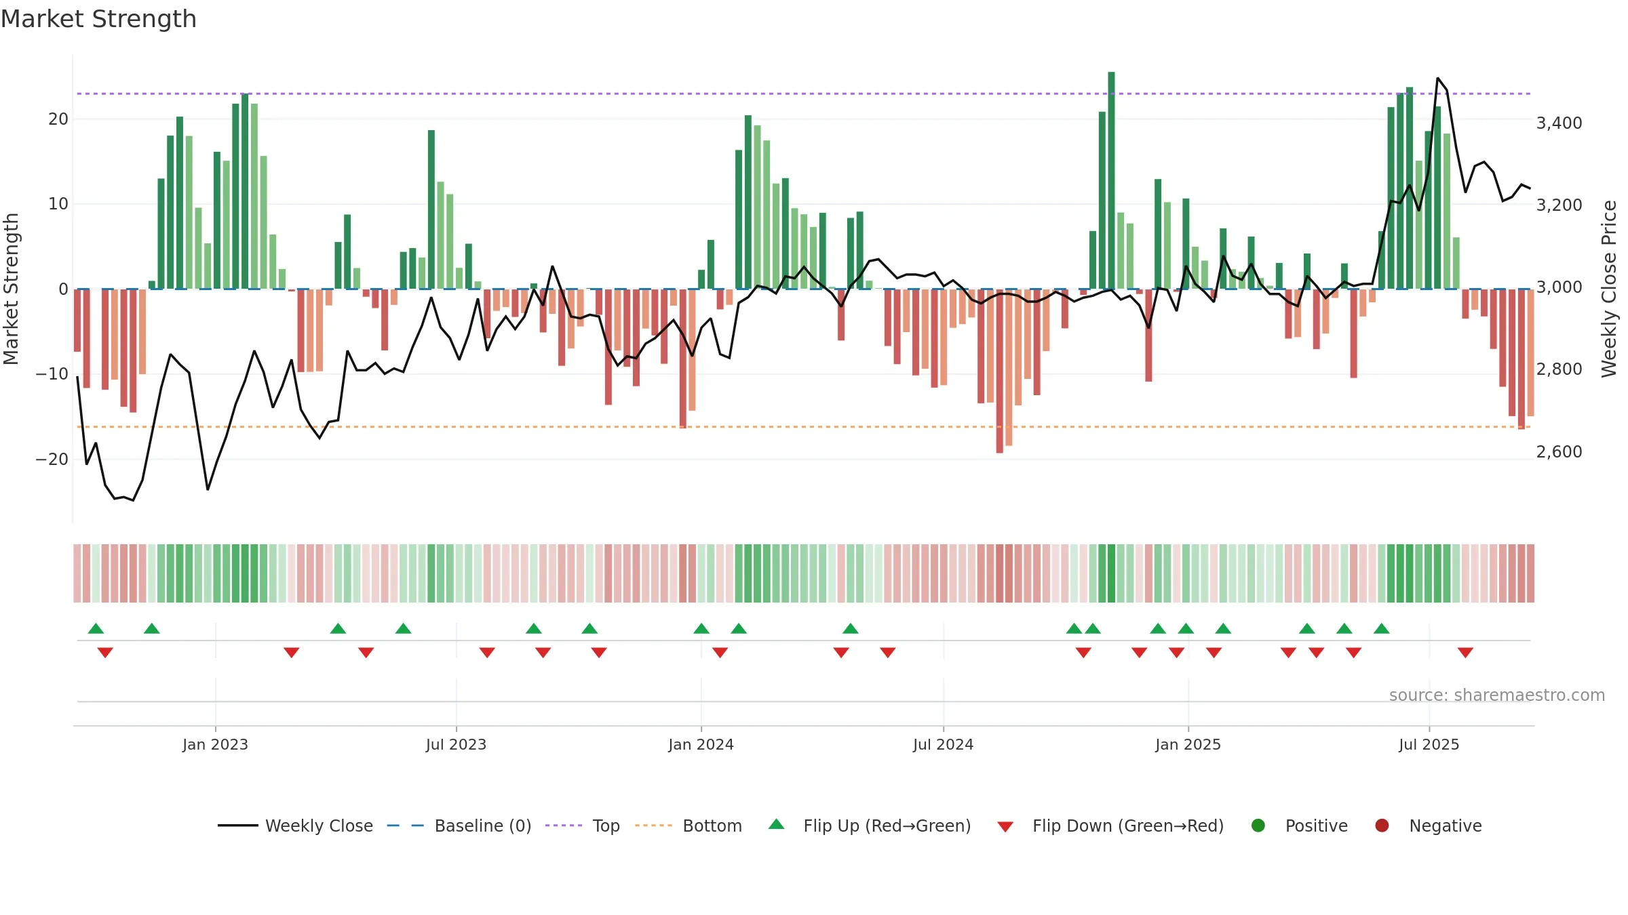The image size is (1628, 915).
Task: Click the vertical Market Strength axis title
Action: (11, 289)
